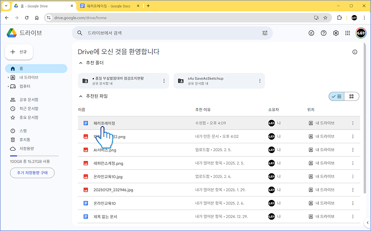Expand the 내 드라이브 tree arrow
371x231 pixels.
(8, 78)
